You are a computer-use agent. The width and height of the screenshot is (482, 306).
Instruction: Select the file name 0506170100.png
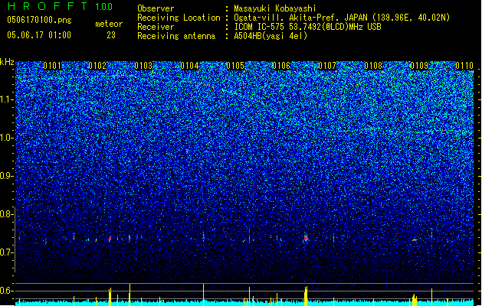coord(39,20)
